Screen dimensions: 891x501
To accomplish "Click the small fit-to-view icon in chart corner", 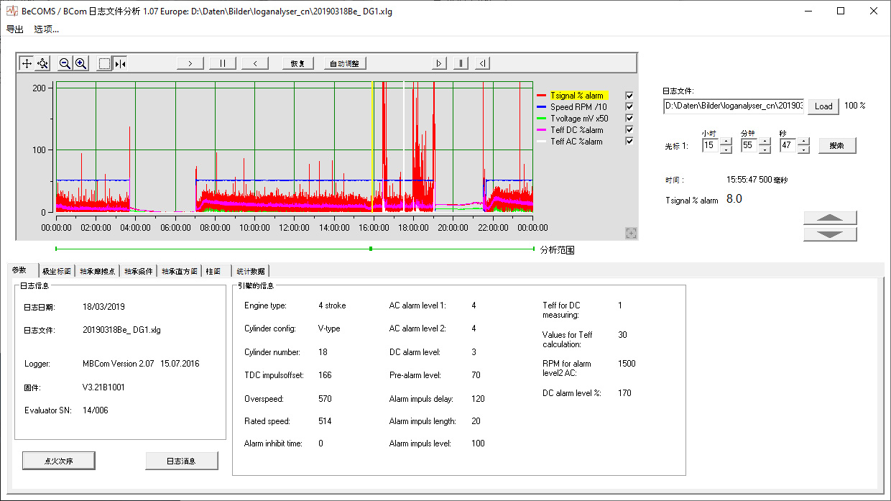I will (x=631, y=232).
